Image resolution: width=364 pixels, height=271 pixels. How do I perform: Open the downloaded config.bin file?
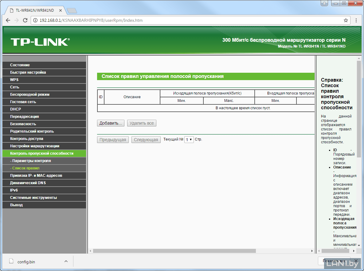pyautogui.click(x=26, y=262)
